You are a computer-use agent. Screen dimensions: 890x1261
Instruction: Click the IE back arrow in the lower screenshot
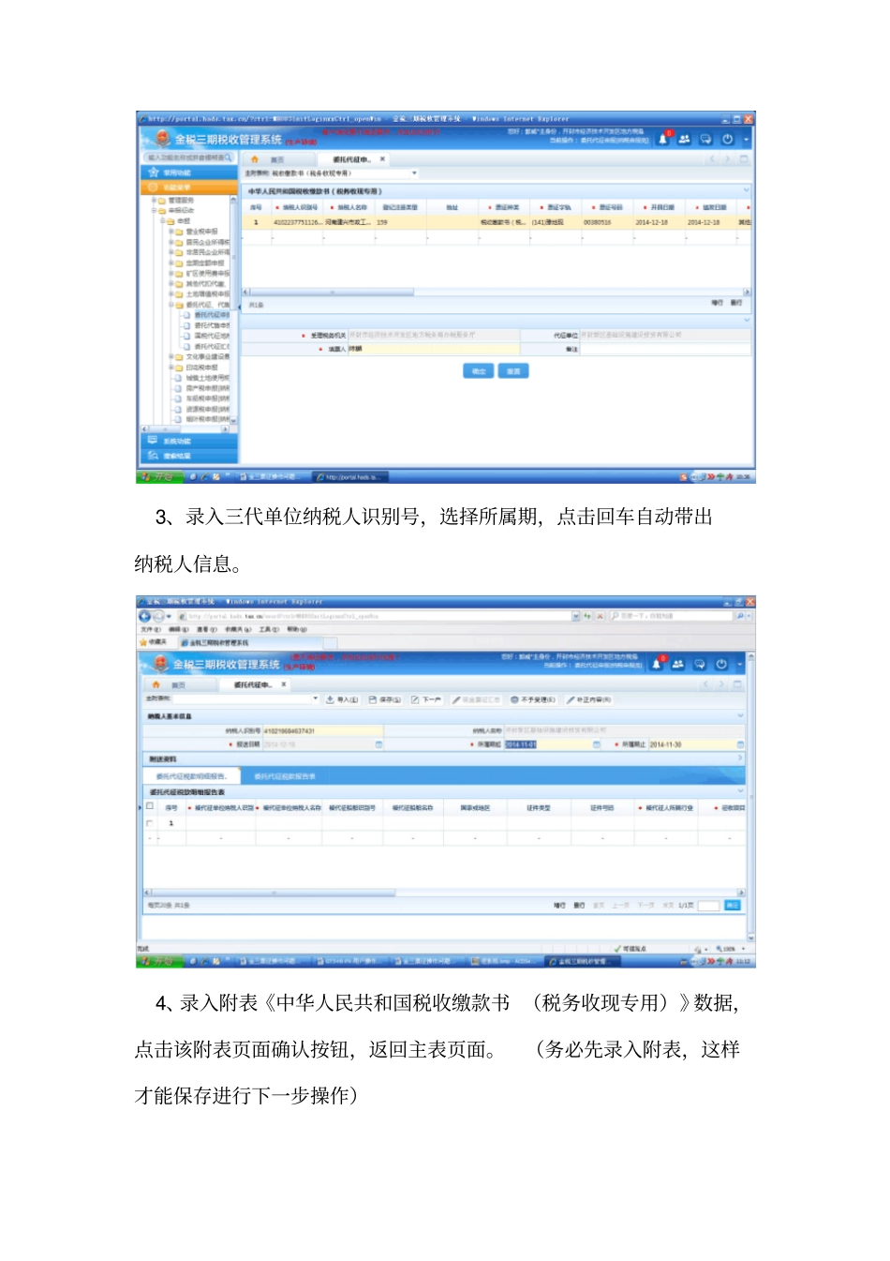[x=144, y=616]
